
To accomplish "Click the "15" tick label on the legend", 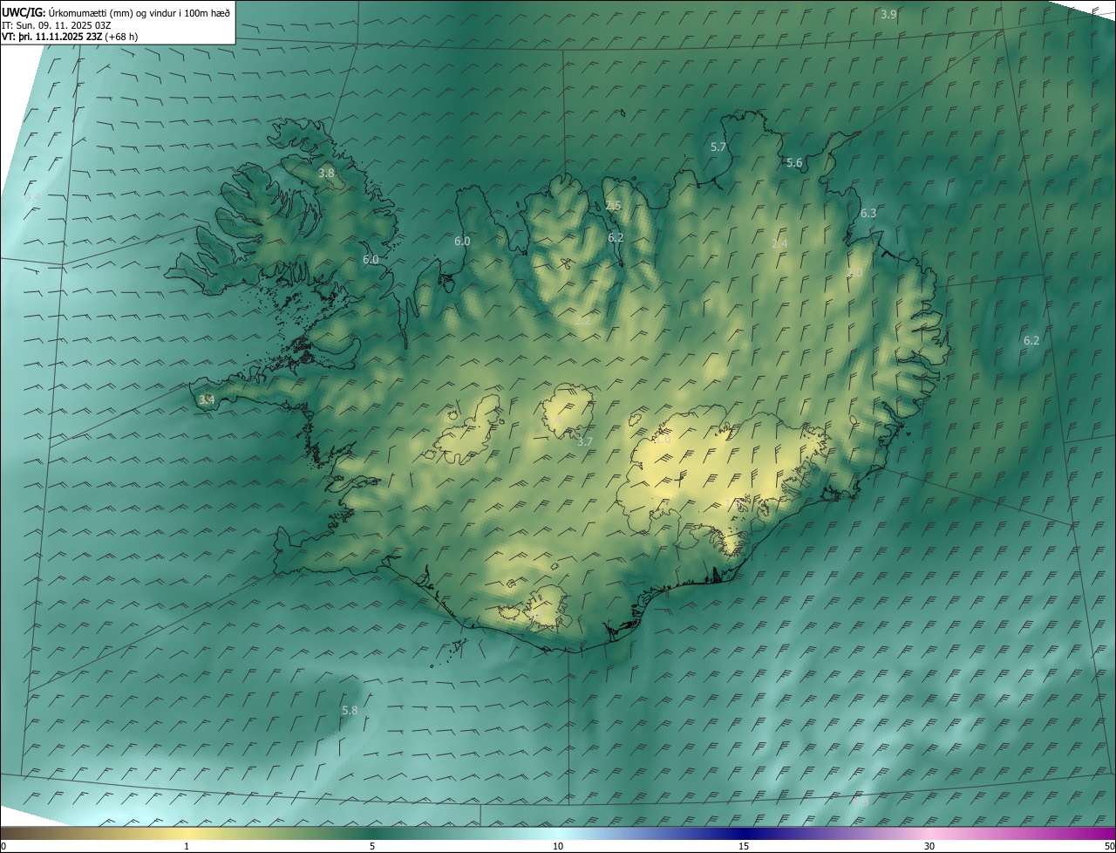I will [x=744, y=847].
